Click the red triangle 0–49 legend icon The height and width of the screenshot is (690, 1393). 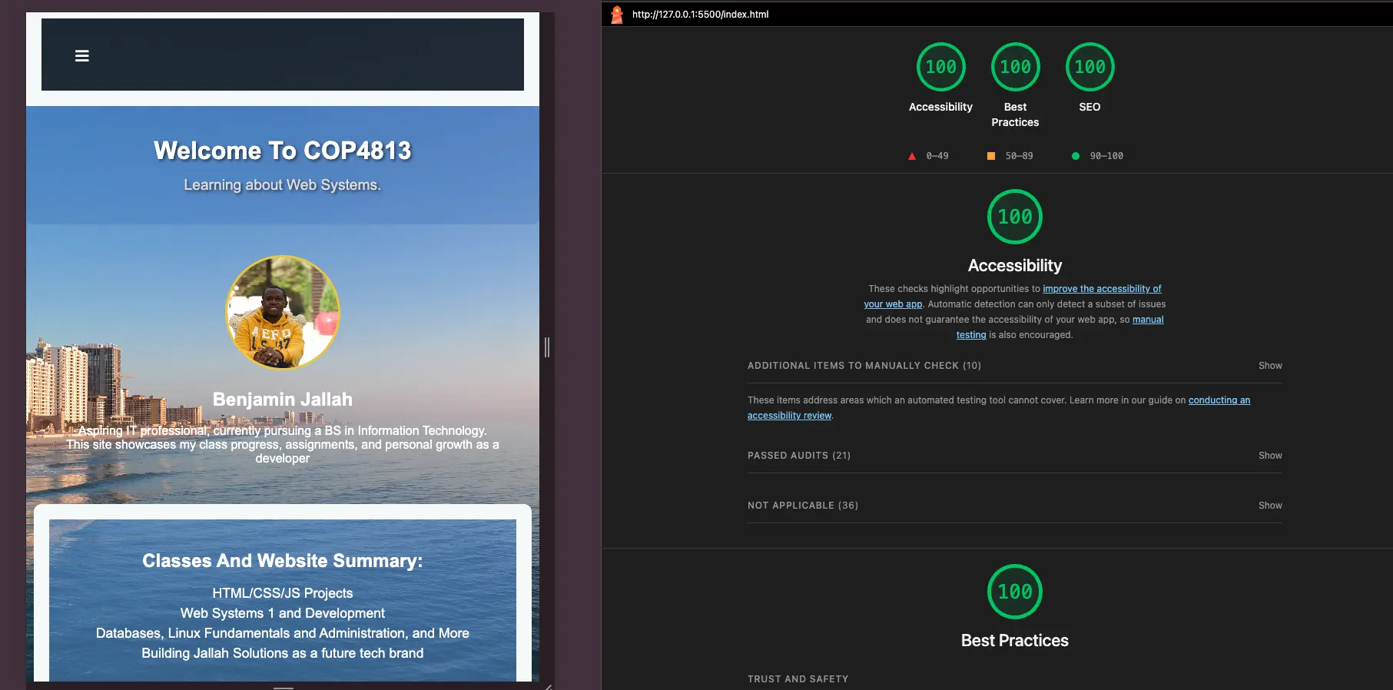(x=912, y=156)
